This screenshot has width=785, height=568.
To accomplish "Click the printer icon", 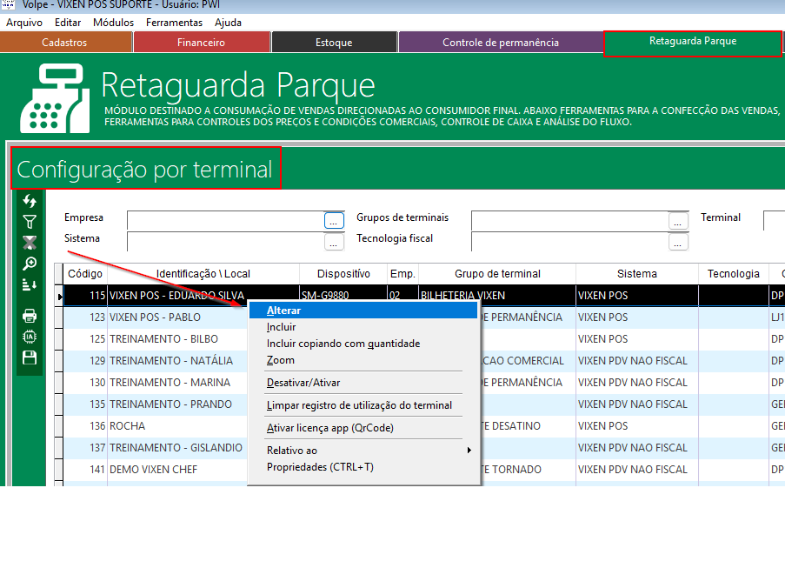I will [x=30, y=316].
